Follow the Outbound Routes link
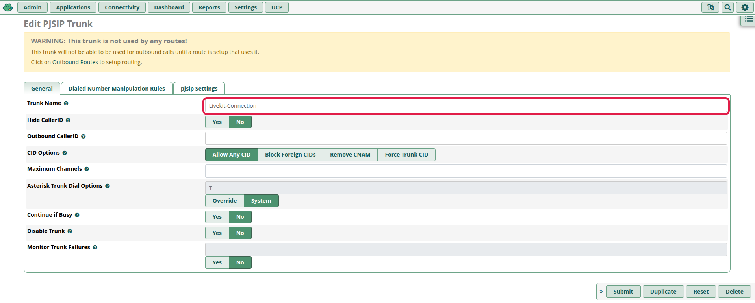 pos(75,62)
